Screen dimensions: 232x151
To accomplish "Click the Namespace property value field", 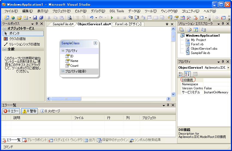I will [x=217, y=84].
